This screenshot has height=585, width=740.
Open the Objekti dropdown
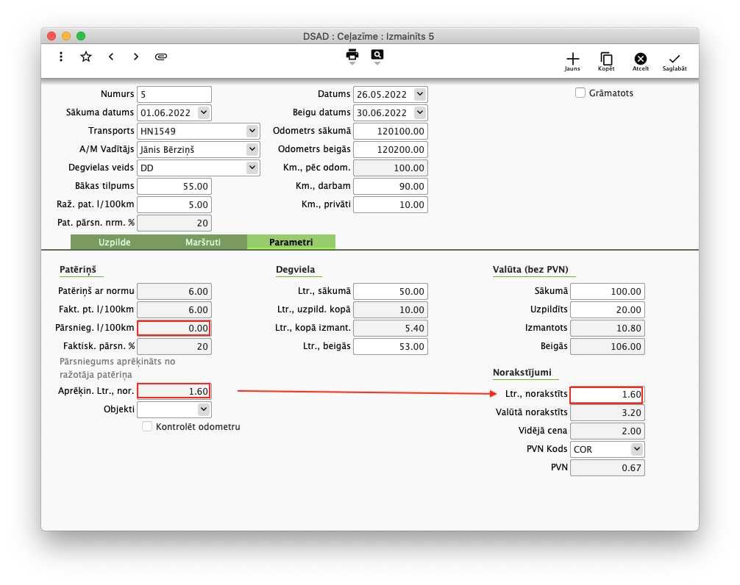pyautogui.click(x=204, y=409)
